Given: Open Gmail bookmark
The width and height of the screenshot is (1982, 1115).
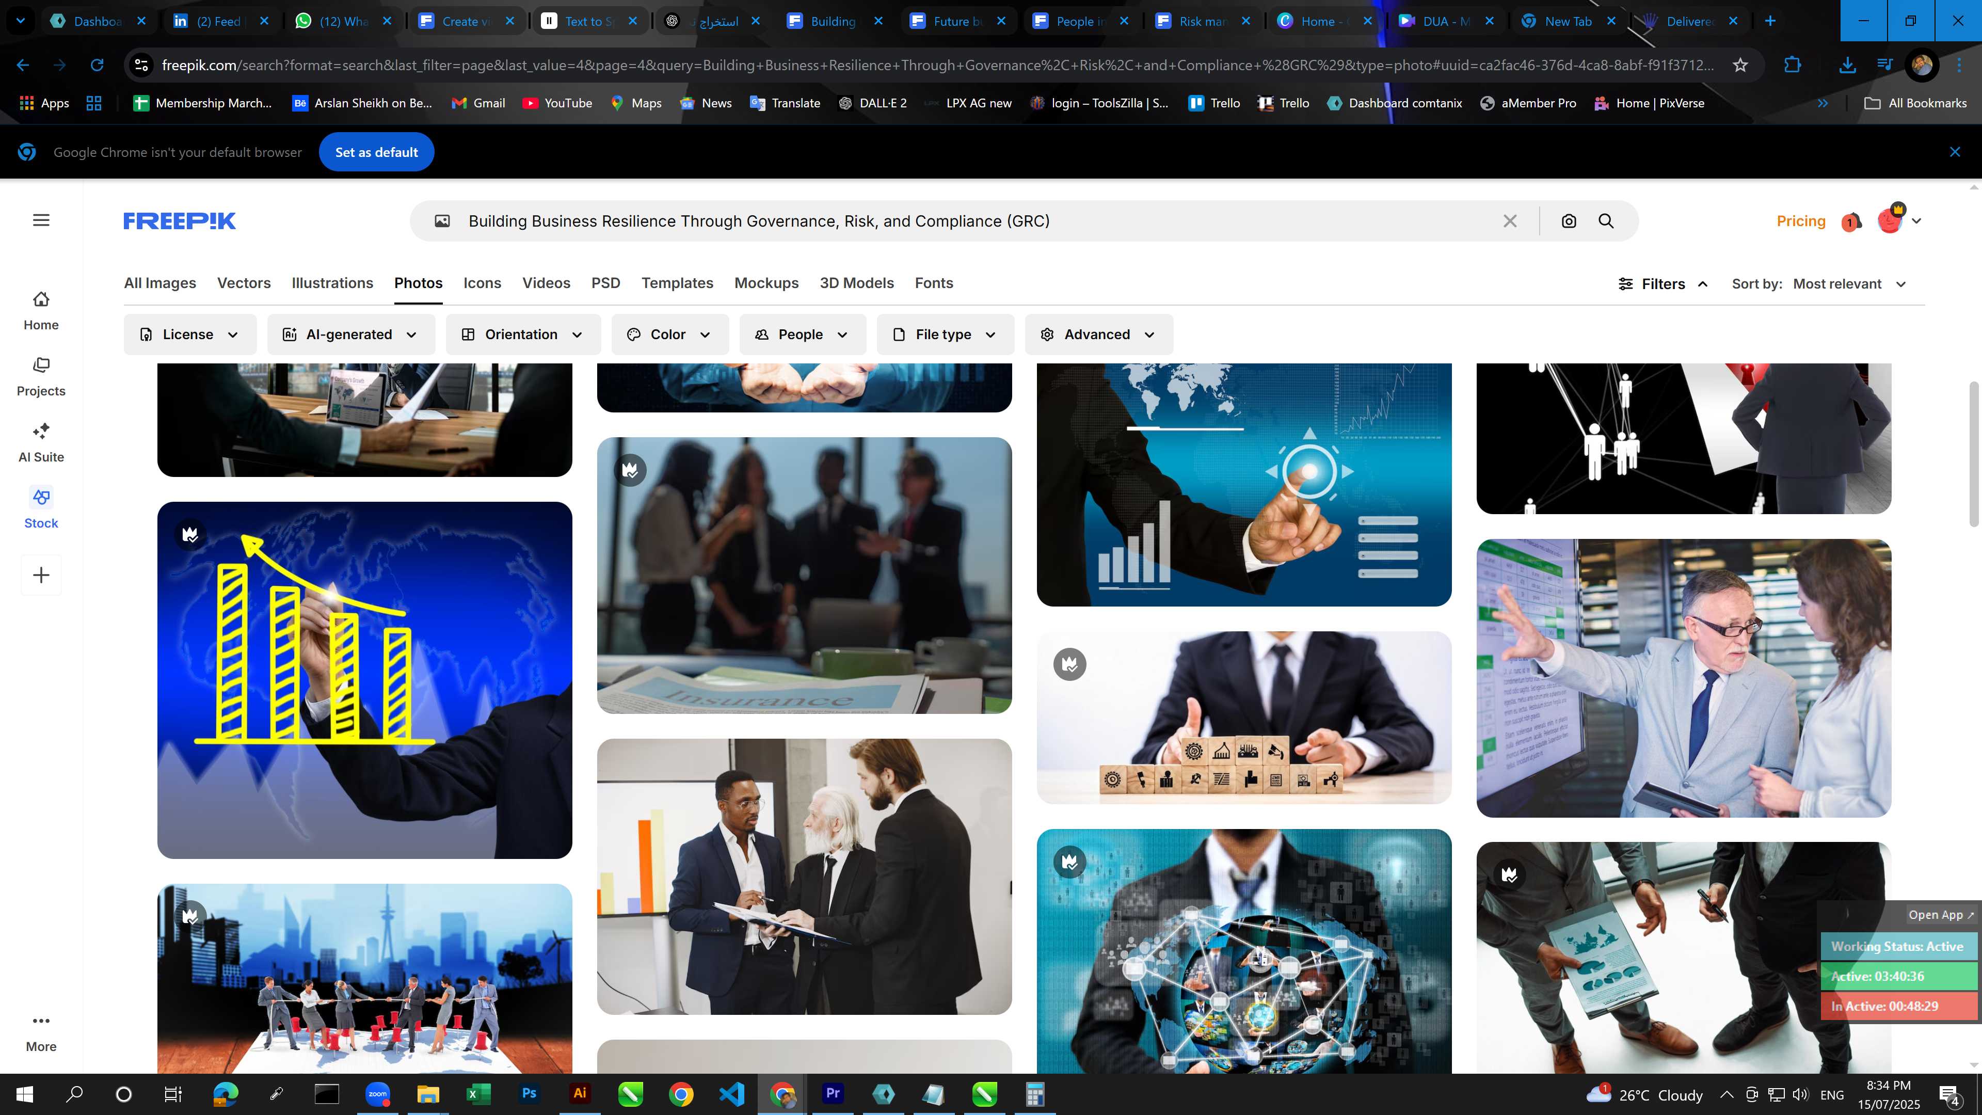Looking at the screenshot, I should 478,103.
